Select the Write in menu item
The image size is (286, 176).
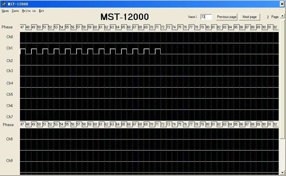coord(29,11)
